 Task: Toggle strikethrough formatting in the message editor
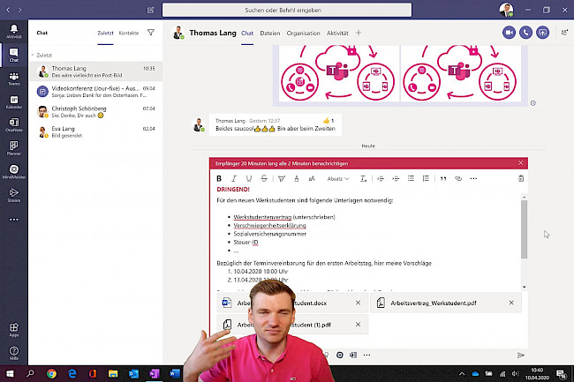coord(264,178)
